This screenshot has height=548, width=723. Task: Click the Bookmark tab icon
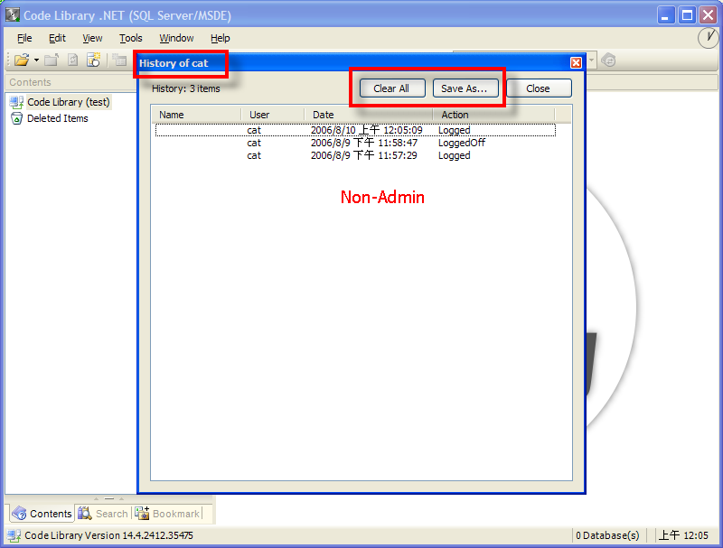142,513
